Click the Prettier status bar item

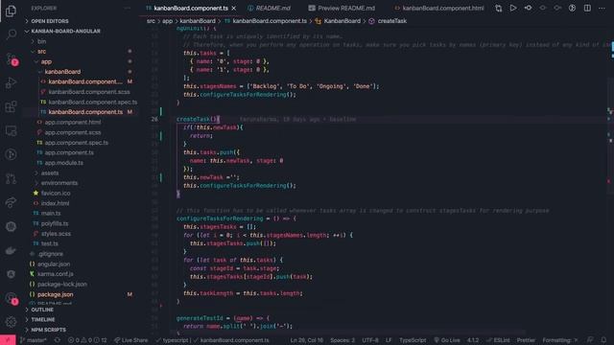tap(526, 340)
